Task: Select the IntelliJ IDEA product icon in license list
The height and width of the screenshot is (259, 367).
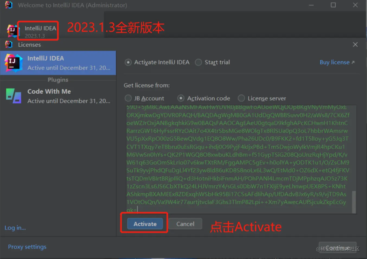Action: pos(13,63)
